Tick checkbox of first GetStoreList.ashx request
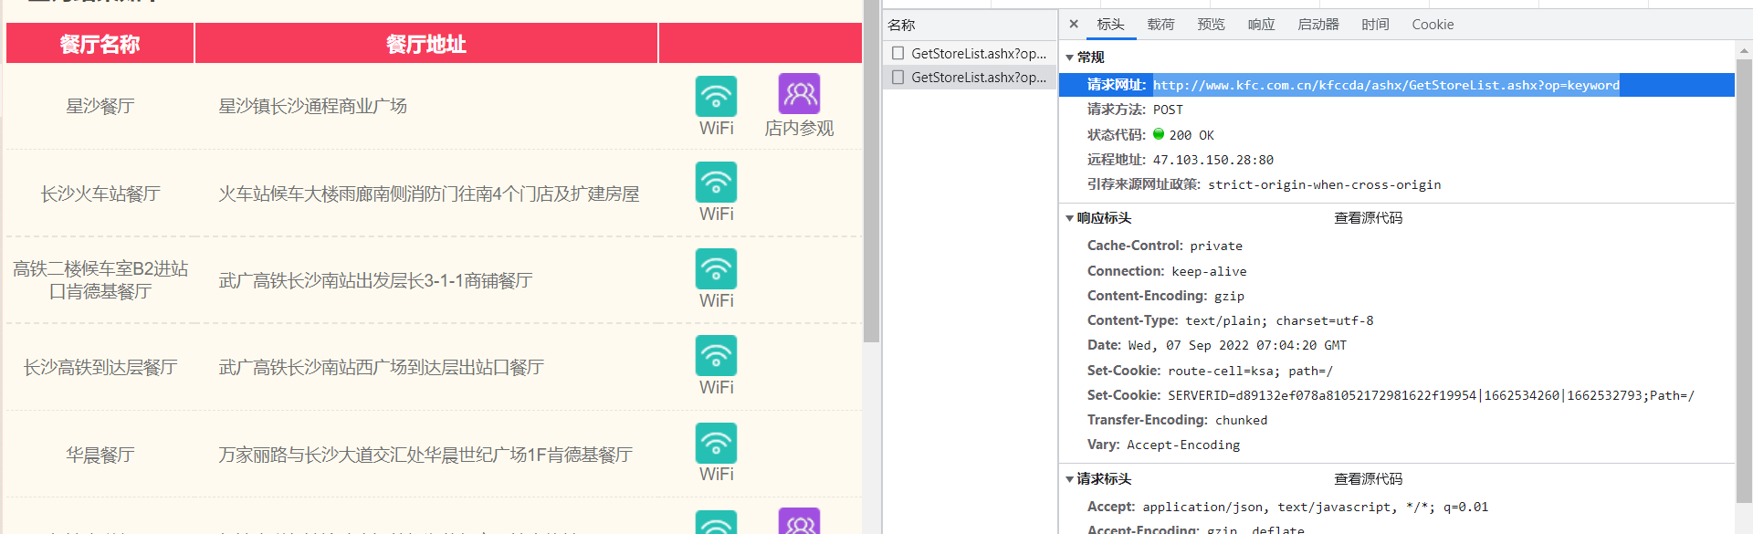Image resolution: width=1753 pixels, height=534 pixels. pos(898,54)
